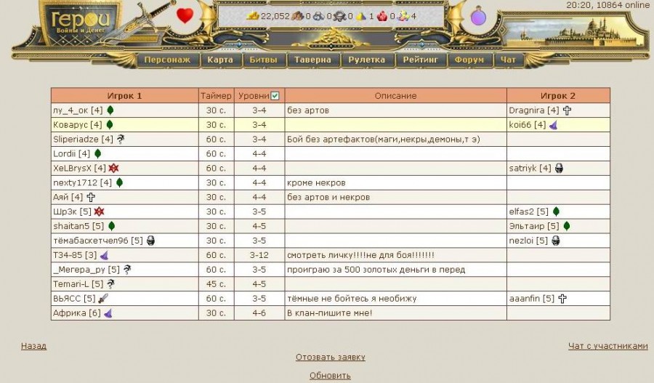Screen dimensions: 654x383
Task: Click the purple mana potion icon
Action: point(478,16)
